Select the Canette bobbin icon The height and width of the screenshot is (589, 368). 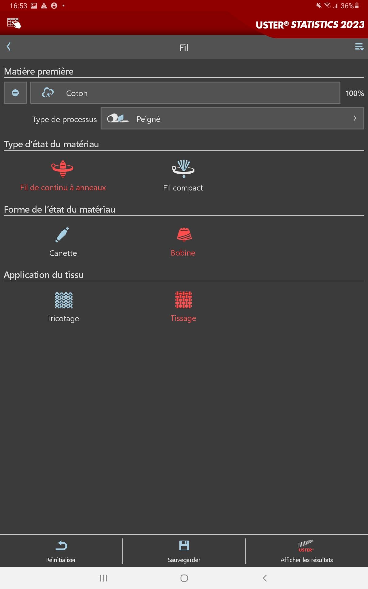pyautogui.click(x=62, y=235)
